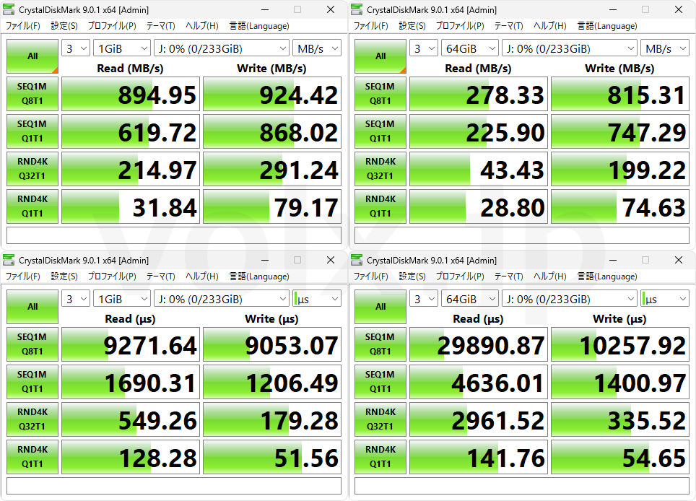This screenshot has height=501, width=696.
Task: Run RND4K Q32T1 test in the bottom-right window
Action: coord(380,419)
